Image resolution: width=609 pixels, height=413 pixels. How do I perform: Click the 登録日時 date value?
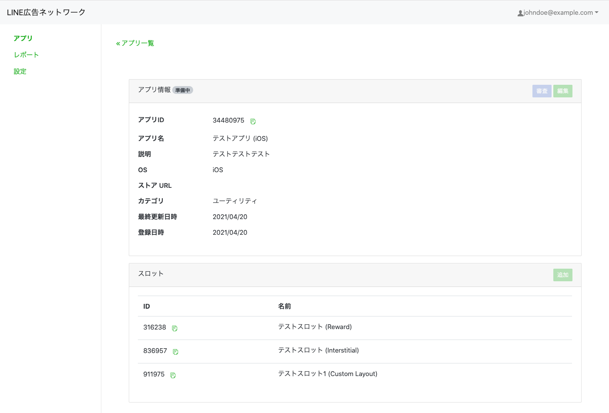click(x=230, y=233)
